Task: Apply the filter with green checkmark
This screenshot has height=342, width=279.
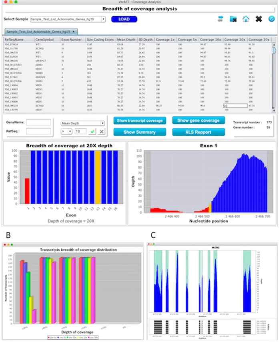Action: (92, 131)
